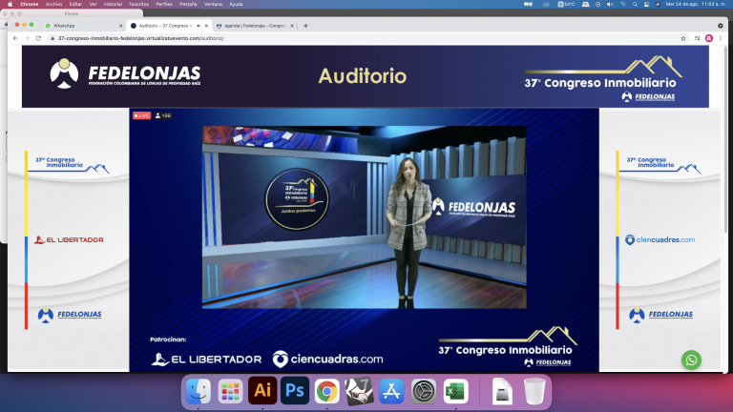Click the ciencuadras.com sponsor logo below video
Image resolution: width=733 pixels, height=412 pixels.
coord(327,360)
